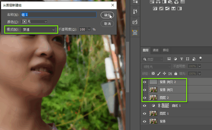
Task: Open the tablet pen notes panel icon
Action: [135, 22]
